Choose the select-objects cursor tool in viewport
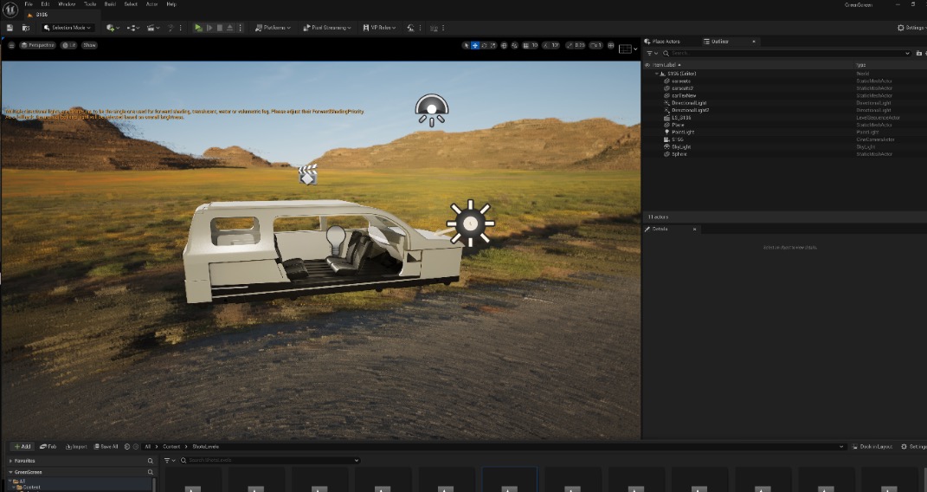 (x=466, y=45)
